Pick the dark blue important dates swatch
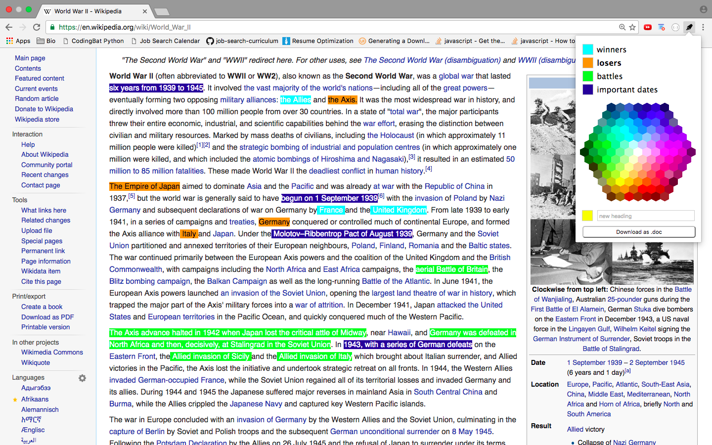Image resolution: width=712 pixels, height=445 pixels. (x=587, y=89)
